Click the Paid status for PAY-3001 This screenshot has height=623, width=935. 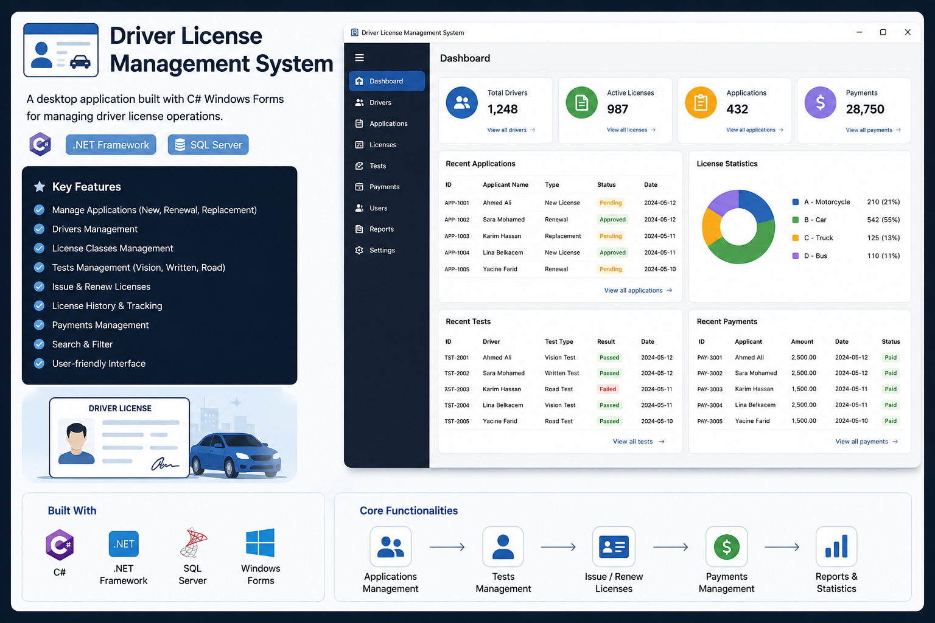point(891,358)
